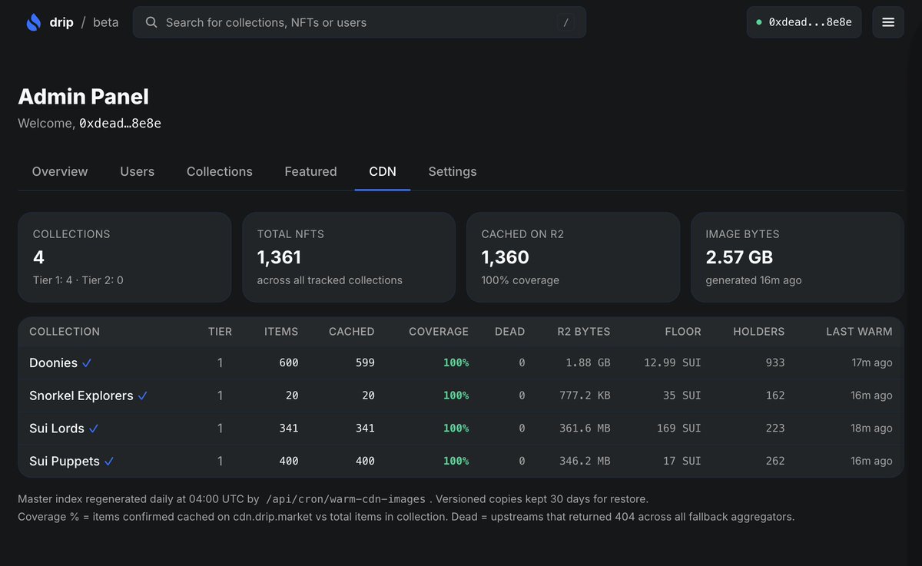Click the search magnifier icon

(x=152, y=22)
